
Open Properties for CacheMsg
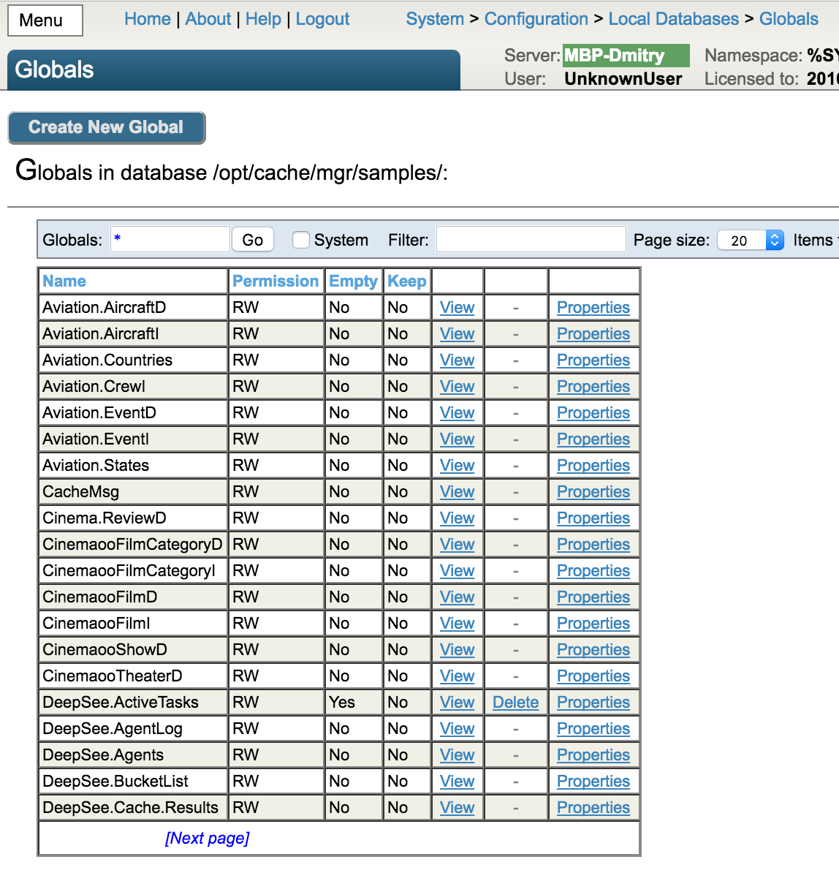[593, 491]
